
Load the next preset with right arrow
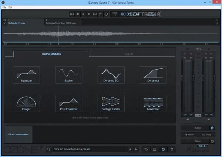[135, 150]
